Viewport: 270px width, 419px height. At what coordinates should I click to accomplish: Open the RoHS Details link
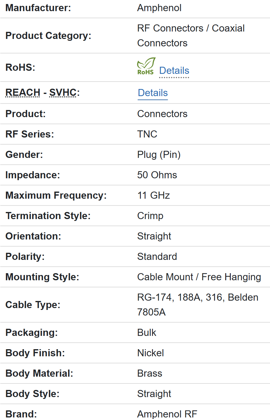pos(174,71)
